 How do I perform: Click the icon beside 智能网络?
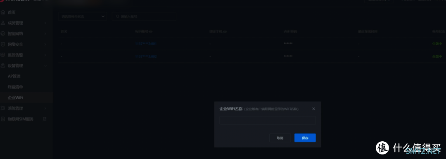tap(3, 33)
